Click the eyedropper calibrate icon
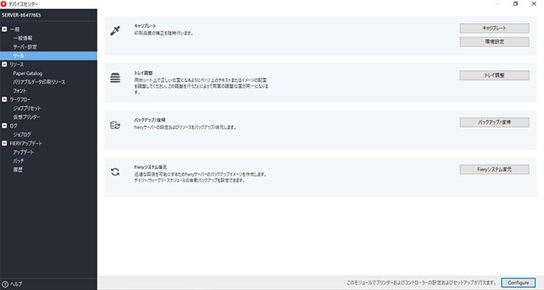 pos(115,30)
